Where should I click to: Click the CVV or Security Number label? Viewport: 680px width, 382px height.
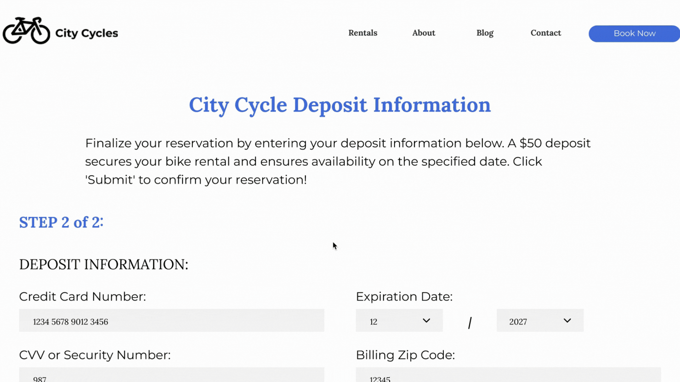95,355
